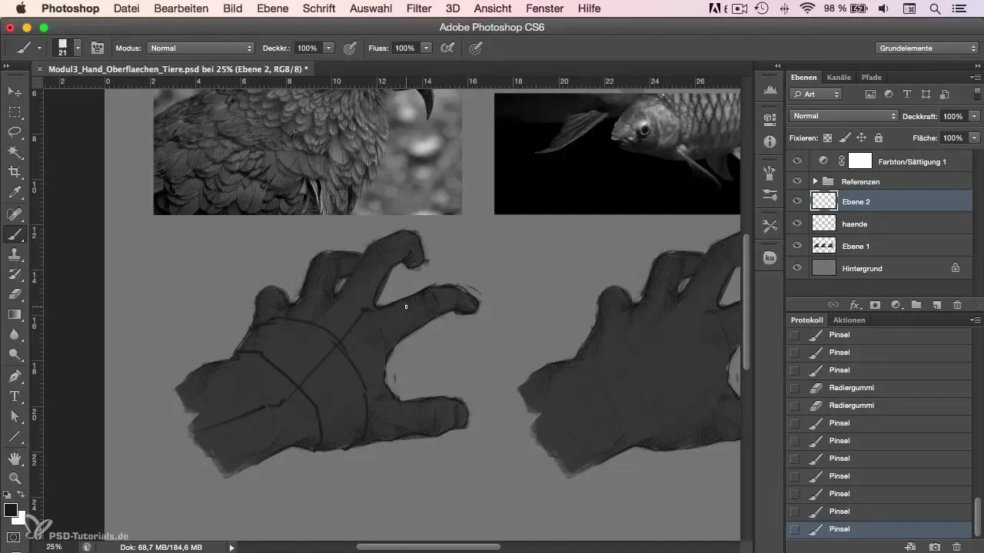This screenshot has width=984, height=553.
Task: Select the Rectangular Marquee tool
Action: pyautogui.click(x=15, y=112)
